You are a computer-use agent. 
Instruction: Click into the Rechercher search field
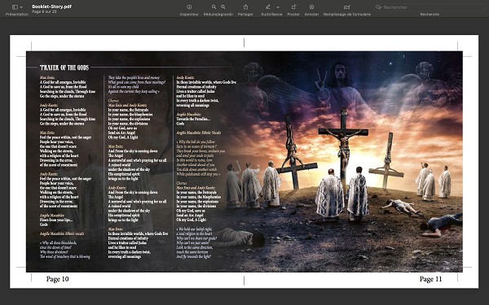[x=430, y=7]
